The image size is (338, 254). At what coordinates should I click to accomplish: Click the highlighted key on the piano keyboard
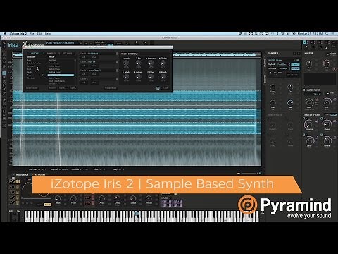pyautogui.click(x=137, y=214)
